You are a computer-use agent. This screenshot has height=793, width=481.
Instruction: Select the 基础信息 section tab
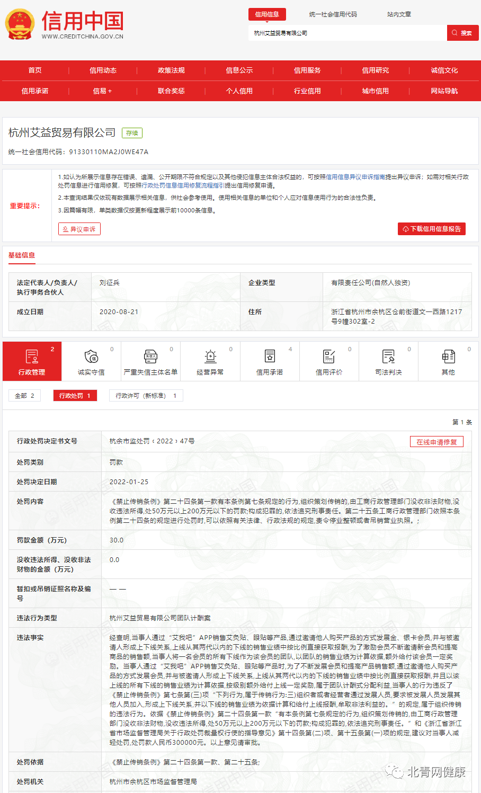click(22, 255)
